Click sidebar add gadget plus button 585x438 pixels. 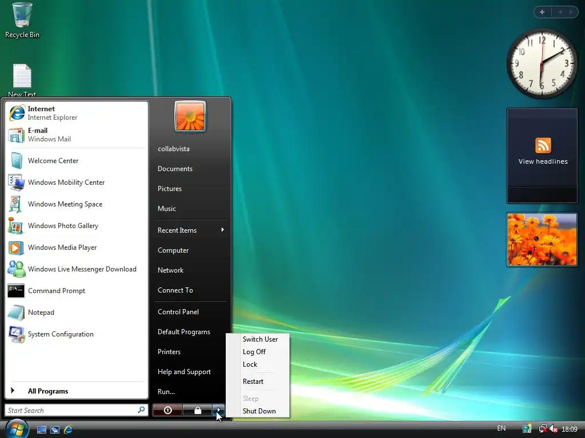542,12
